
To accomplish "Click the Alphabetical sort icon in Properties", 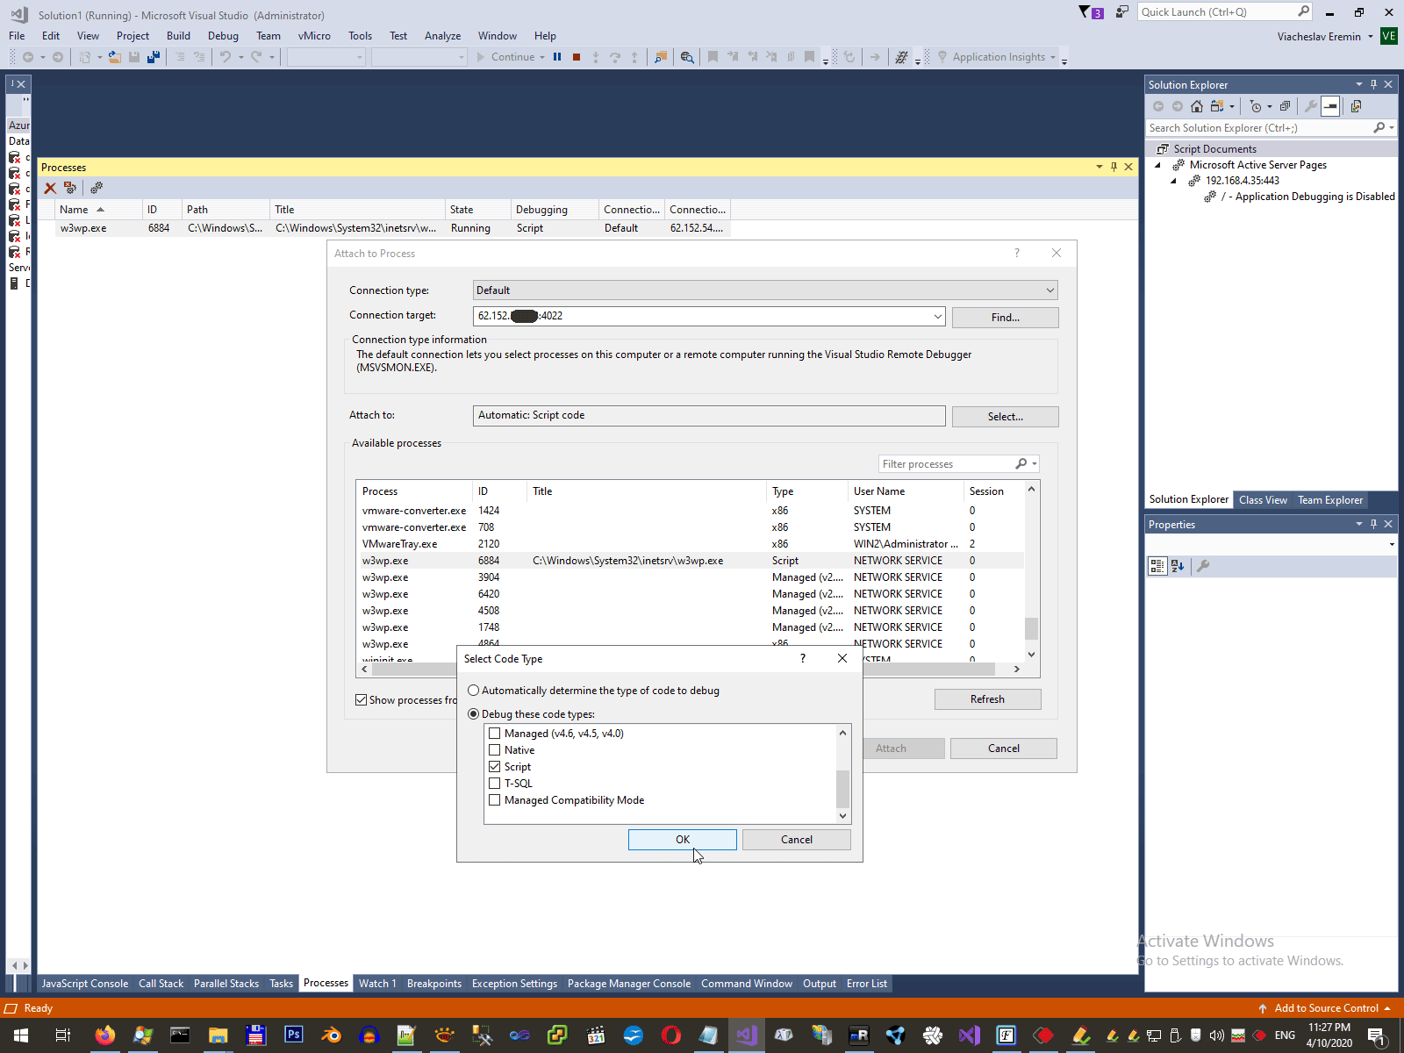I will [1178, 566].
